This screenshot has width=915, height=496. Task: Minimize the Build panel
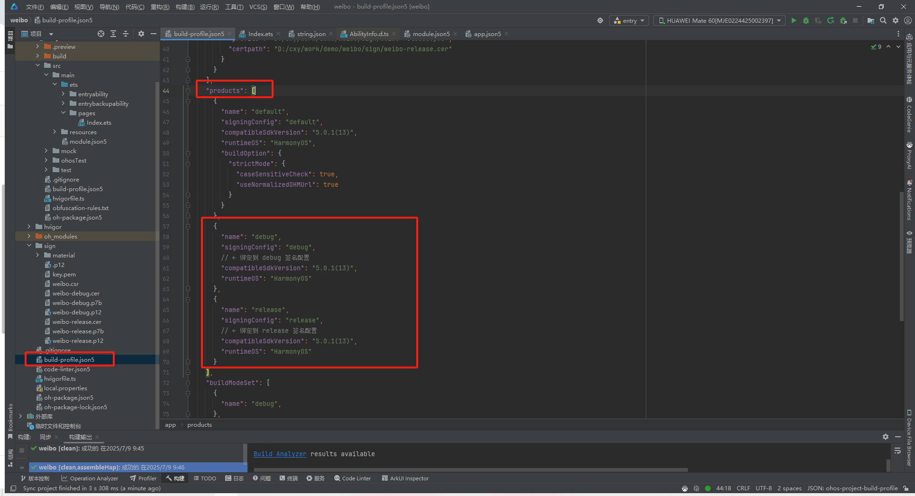coord(898,437)
